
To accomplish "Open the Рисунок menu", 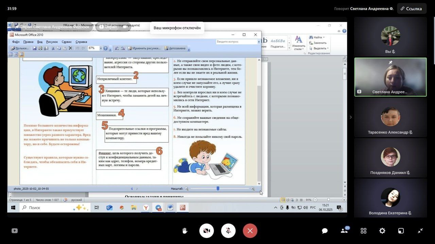I will [x=52, y=42].
